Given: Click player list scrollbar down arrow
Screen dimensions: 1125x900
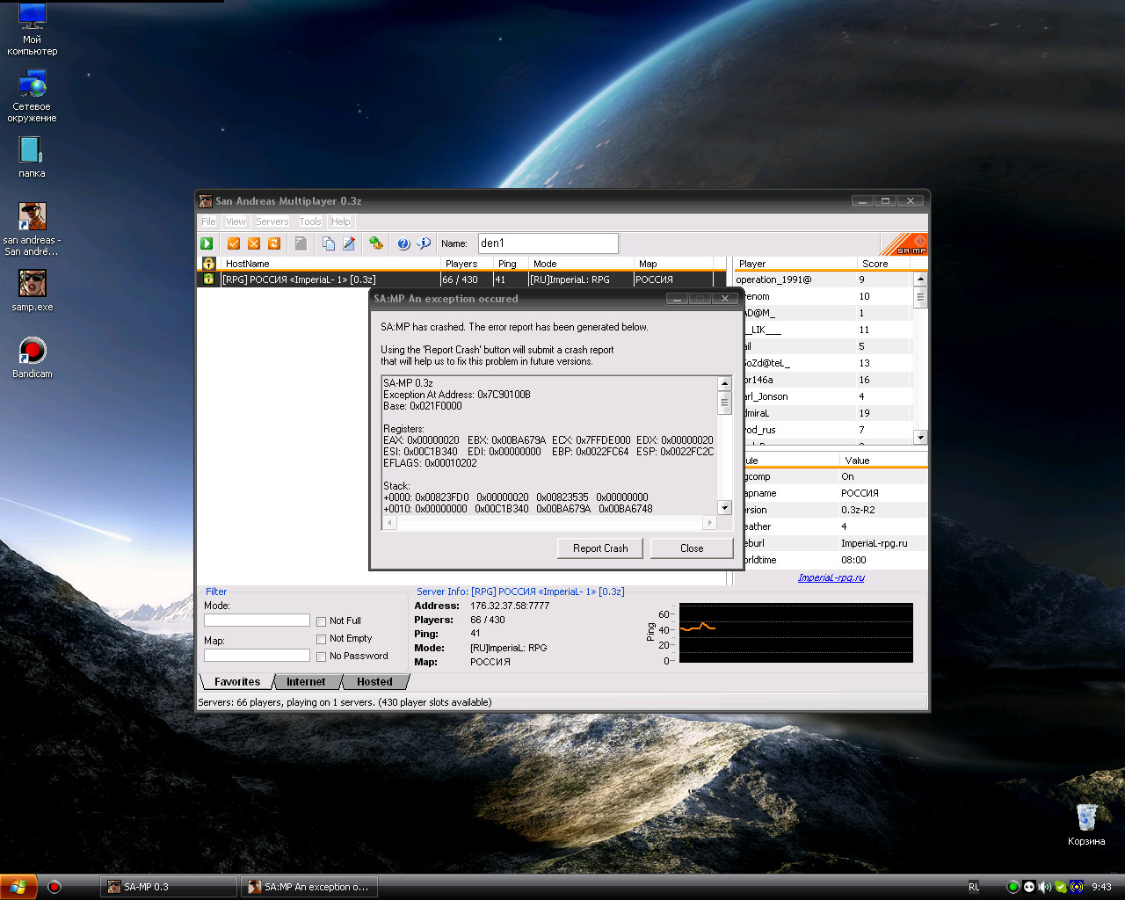Looking at the screenshot, I should click(920, 437).
